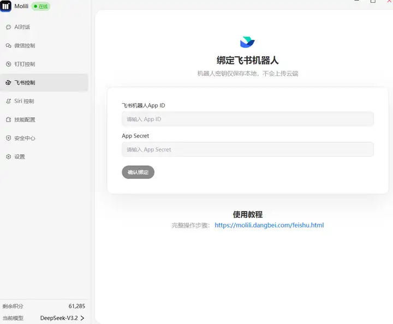The image size is (393, 324).
Task: Click the 确认绑定 button
Action: click(138, 172)
